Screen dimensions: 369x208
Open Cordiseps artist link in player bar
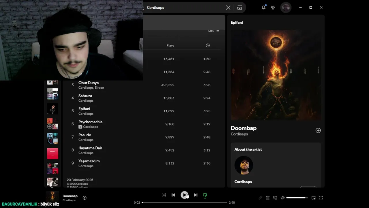tap(69, 200)
